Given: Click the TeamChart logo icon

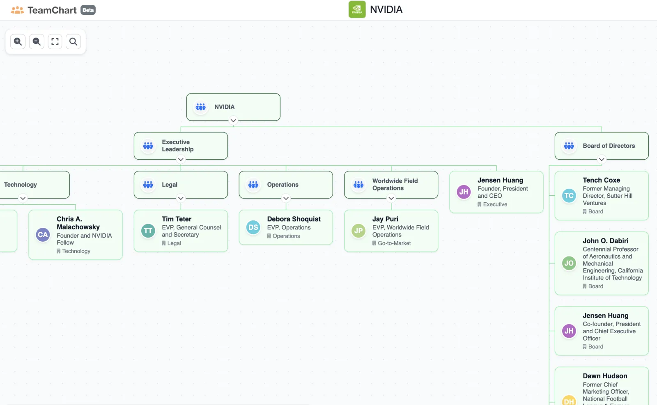Looking at the screenshot, I should 17,10.
